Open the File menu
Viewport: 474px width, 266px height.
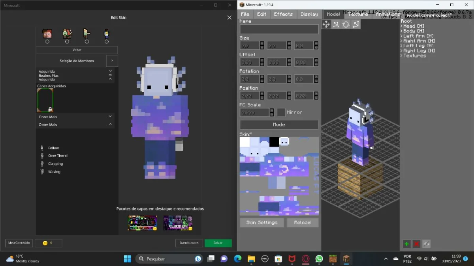point(245,14)
